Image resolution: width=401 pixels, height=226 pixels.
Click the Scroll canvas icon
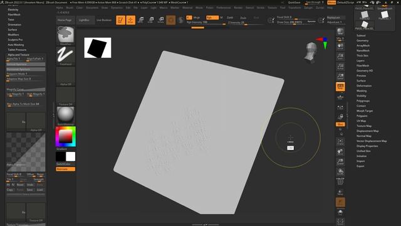click(340, 46)
